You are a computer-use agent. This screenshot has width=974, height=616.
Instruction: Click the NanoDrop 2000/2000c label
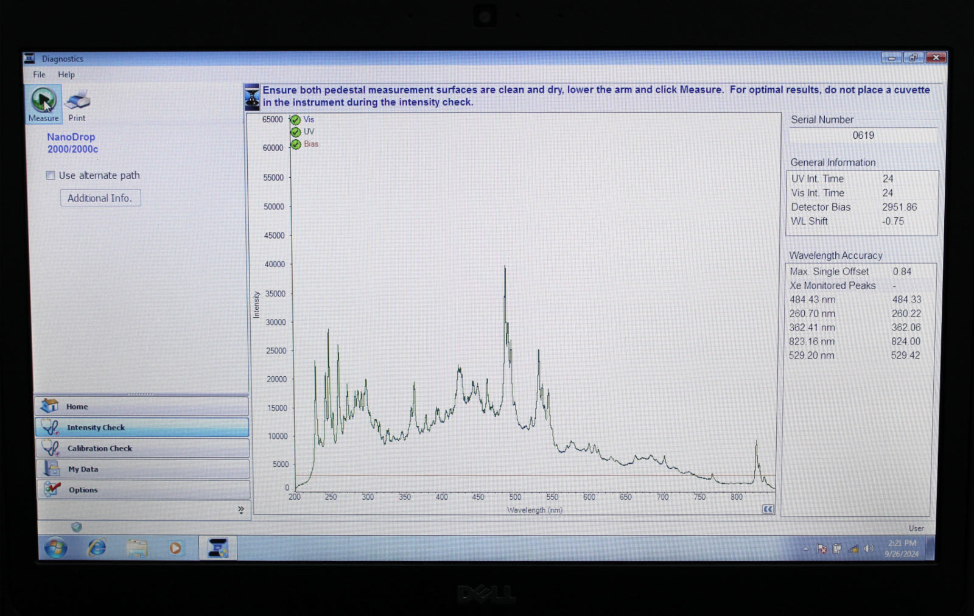point(72,143)
